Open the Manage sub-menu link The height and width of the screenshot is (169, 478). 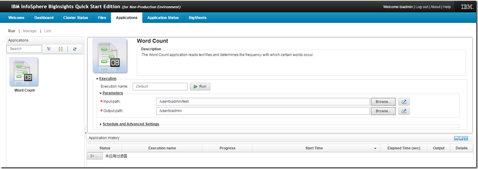coord(30,31)
